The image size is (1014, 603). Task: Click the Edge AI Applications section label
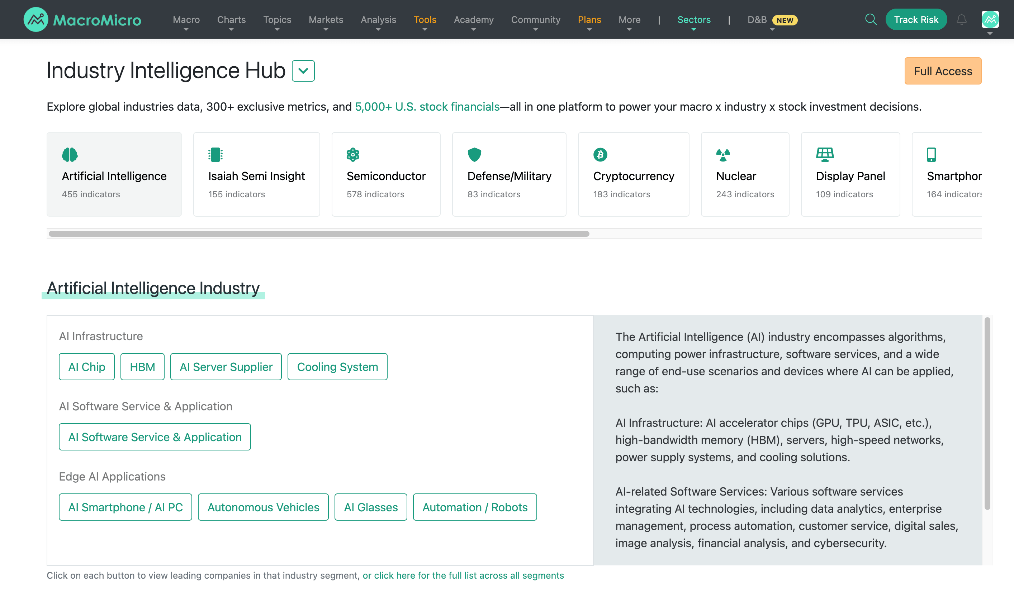pyautogui.click(x=112, y=476)
